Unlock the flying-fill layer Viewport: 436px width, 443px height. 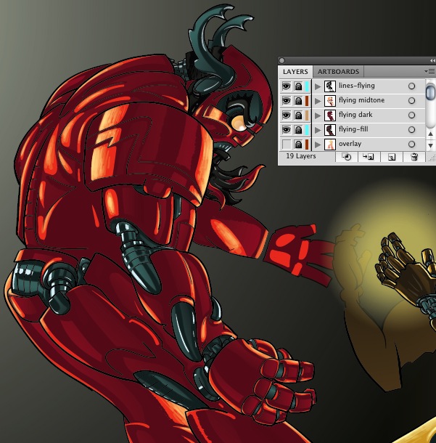tap(298, 130)
